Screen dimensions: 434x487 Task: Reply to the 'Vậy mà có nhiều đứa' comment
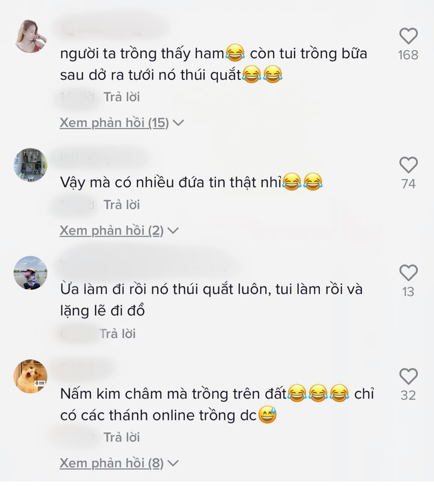pyautogui.click(x=122, y=205)
